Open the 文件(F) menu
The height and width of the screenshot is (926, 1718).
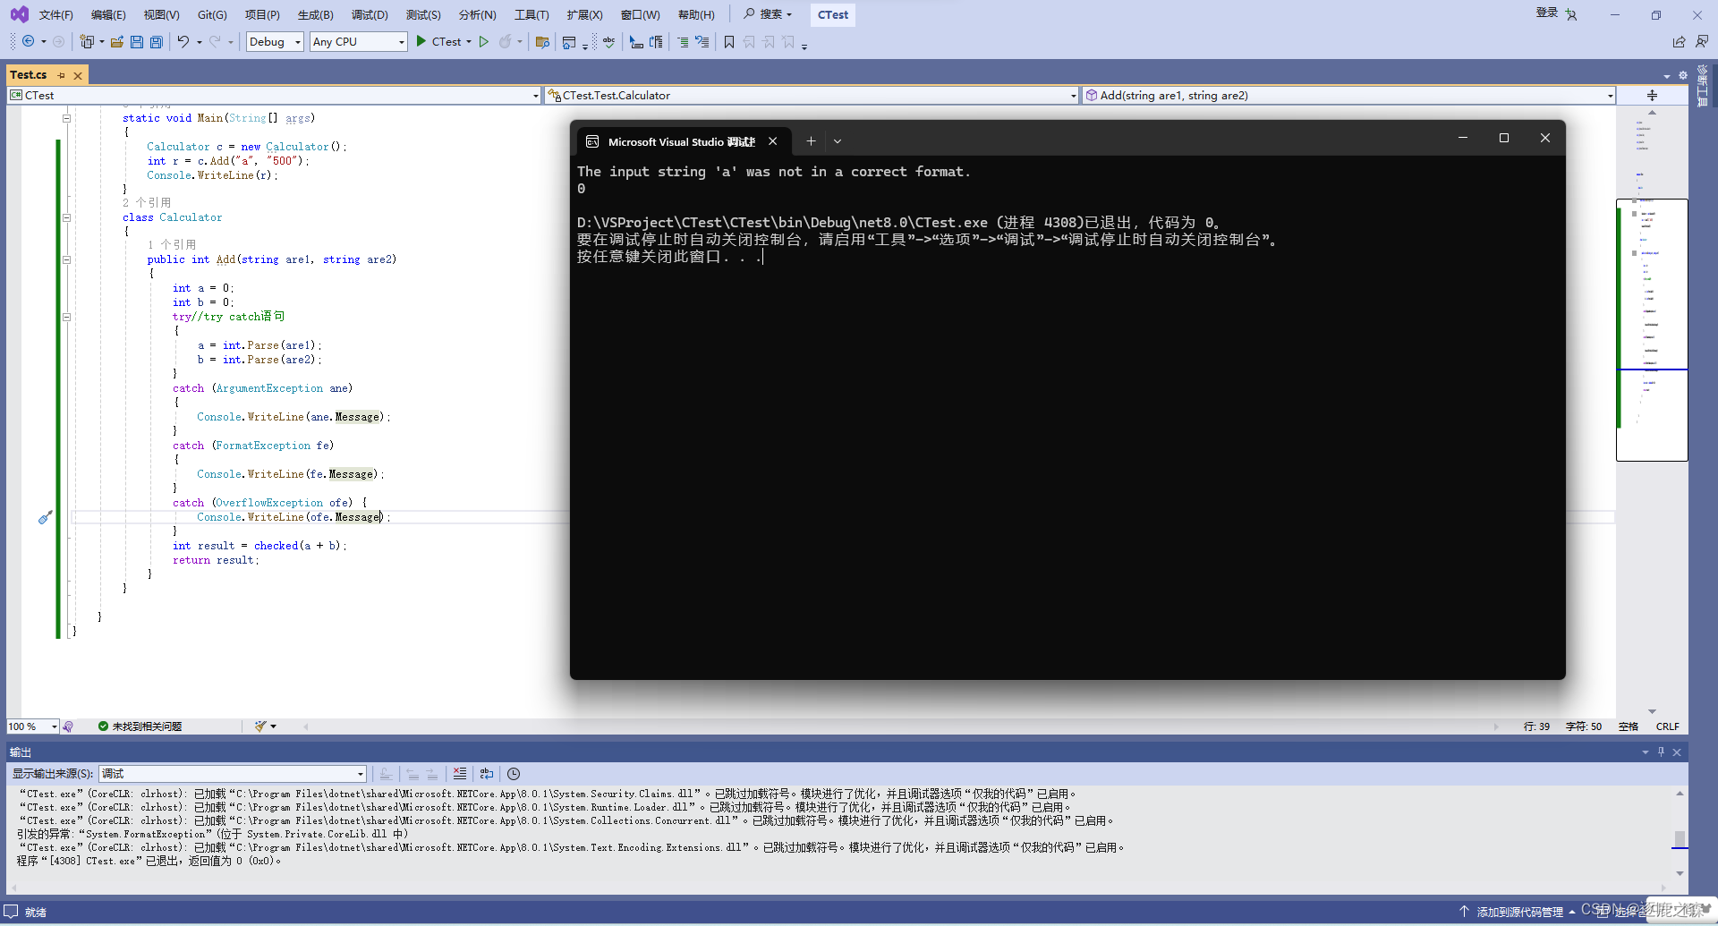(56, 14)
